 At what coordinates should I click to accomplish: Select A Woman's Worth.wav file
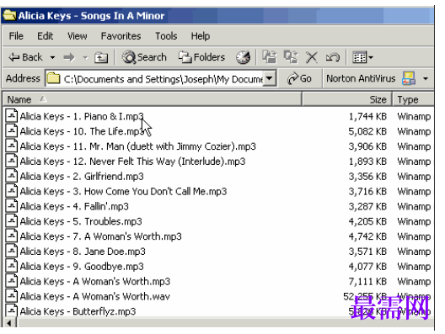tap(95, 297)
